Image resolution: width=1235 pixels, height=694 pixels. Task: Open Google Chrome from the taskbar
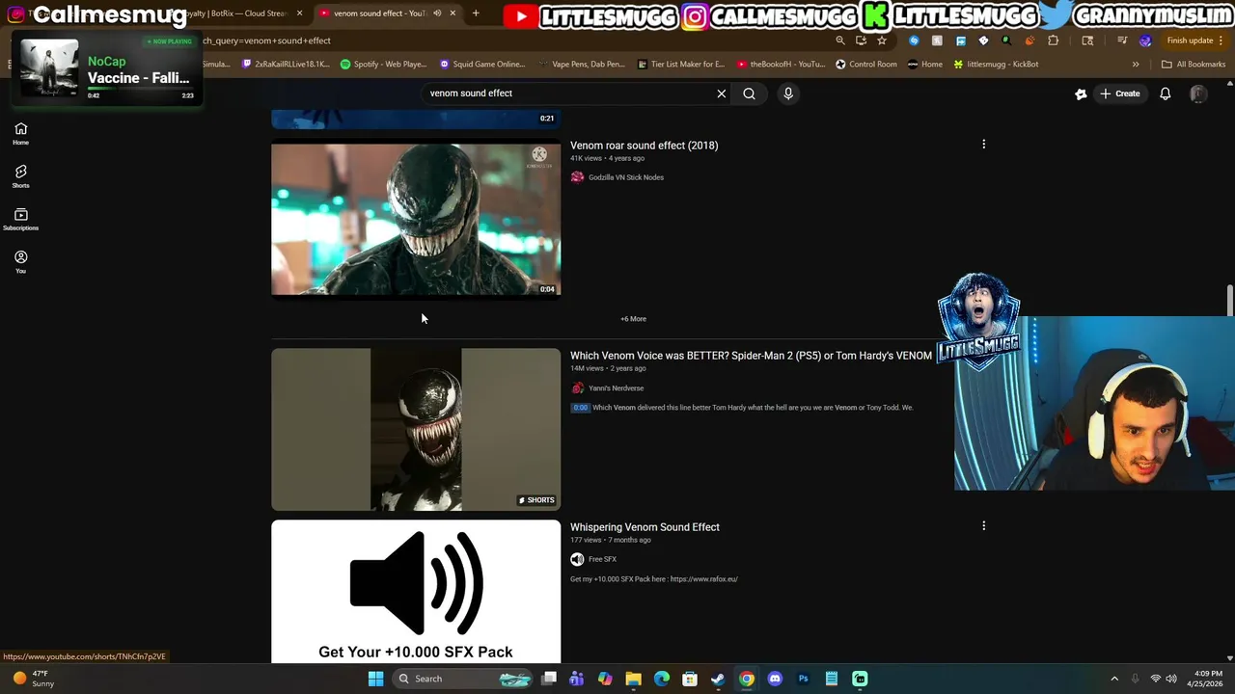pyautogui.click(x=747, y=679)
